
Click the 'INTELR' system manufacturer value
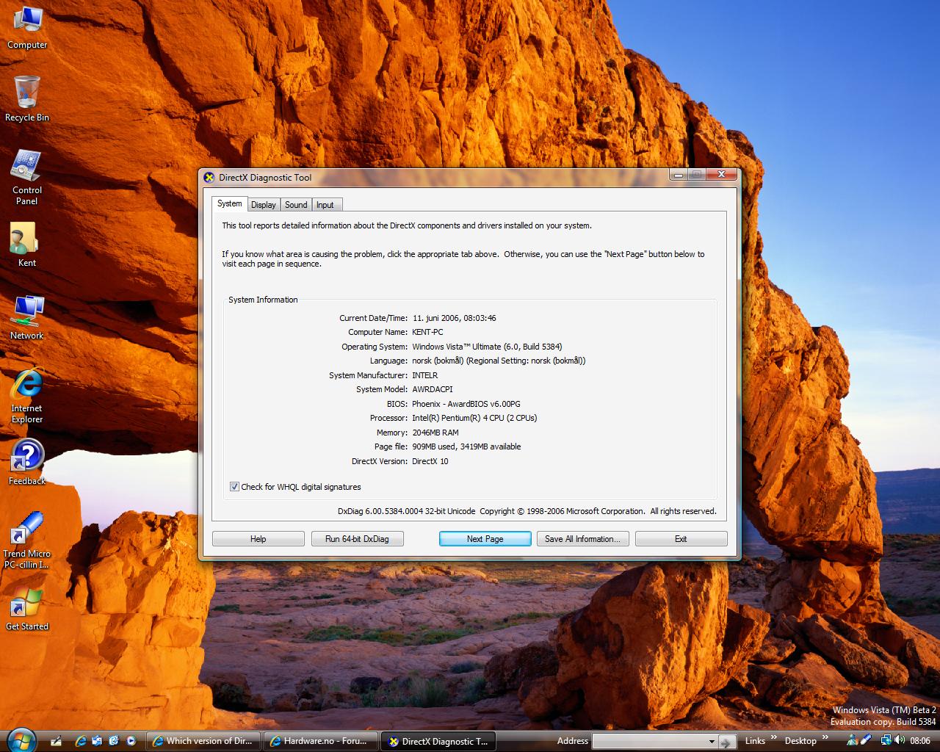pos(425,375)
